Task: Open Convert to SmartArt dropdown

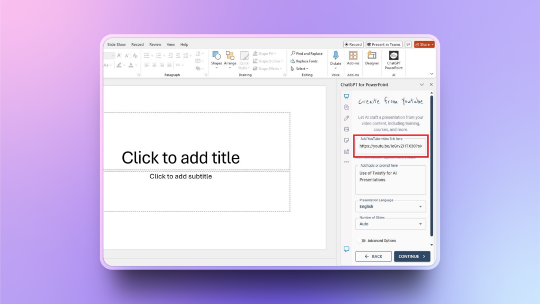Action: [199, 69]
